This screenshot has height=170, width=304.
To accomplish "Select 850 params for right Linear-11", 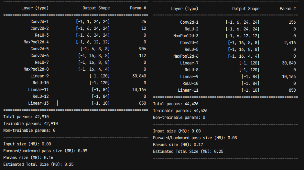I will click(x=292, y=90).
